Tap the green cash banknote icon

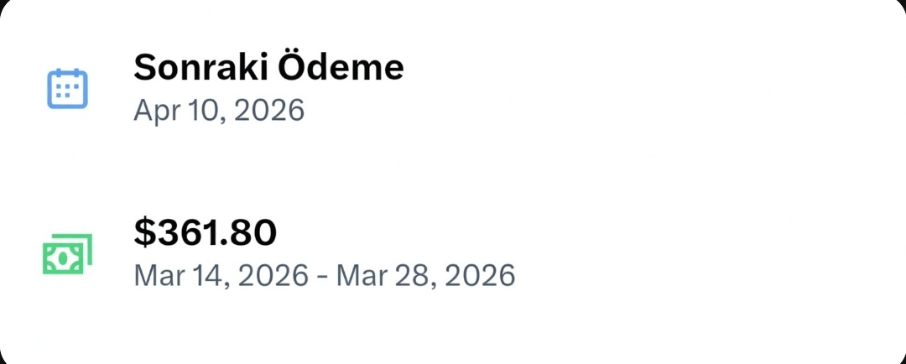click(67, 253)
